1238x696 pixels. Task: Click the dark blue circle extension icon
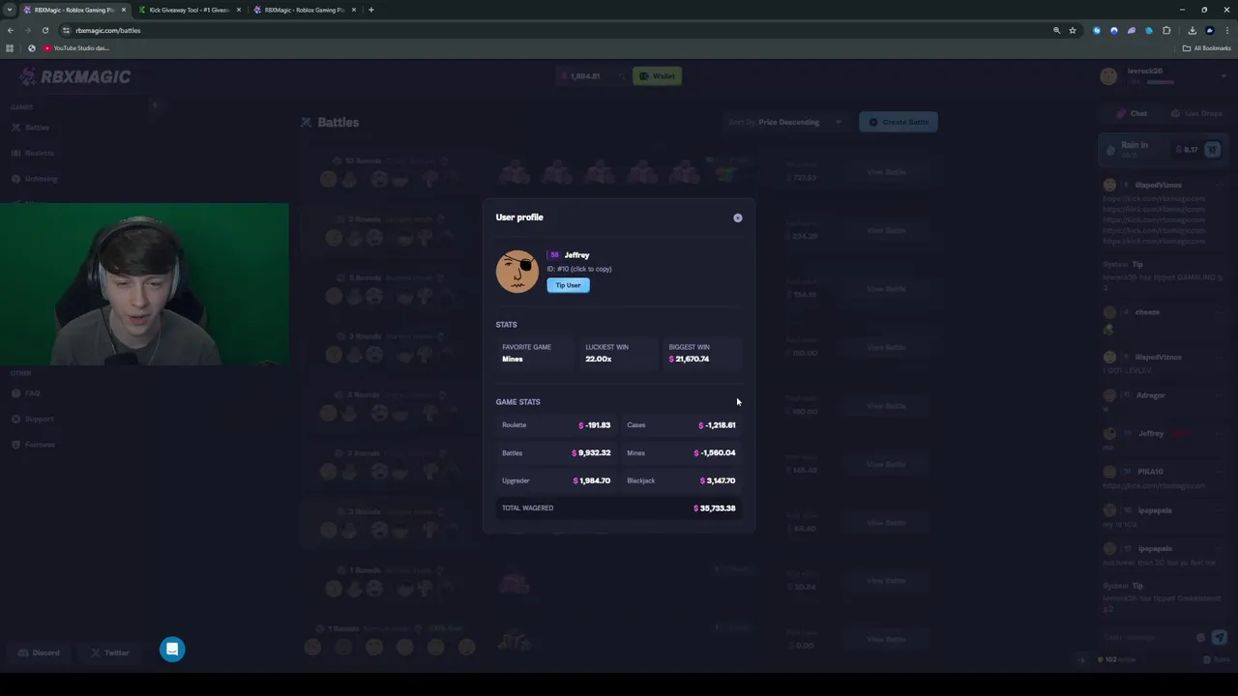point(1114,30)
